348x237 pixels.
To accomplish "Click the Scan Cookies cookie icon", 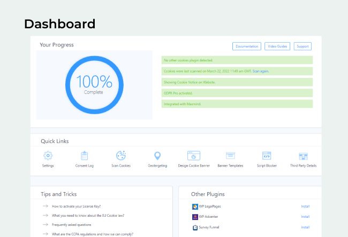I will click(121, 155).
